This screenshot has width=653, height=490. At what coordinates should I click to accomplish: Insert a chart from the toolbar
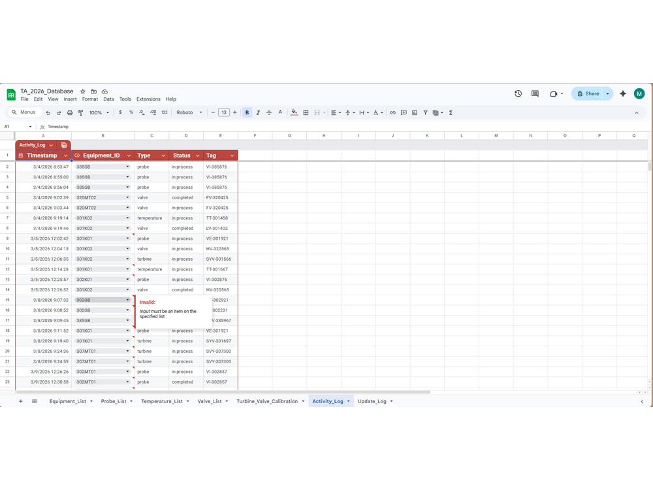pyautogui.click(x=415, y=112)
